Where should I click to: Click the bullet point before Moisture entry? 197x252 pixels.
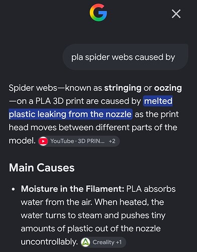(13, 190)
